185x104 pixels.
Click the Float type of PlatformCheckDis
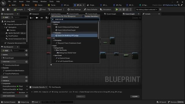[x=20, y=89]
